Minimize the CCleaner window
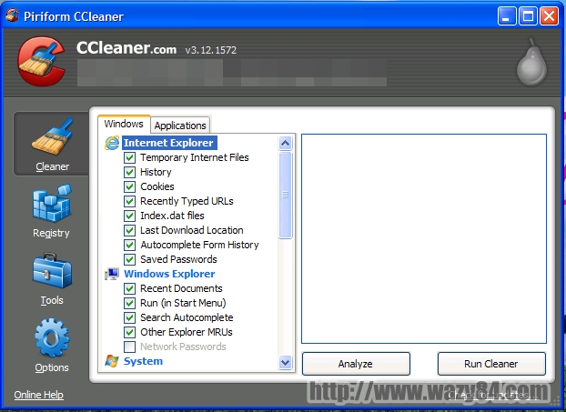 click(507, 16)
